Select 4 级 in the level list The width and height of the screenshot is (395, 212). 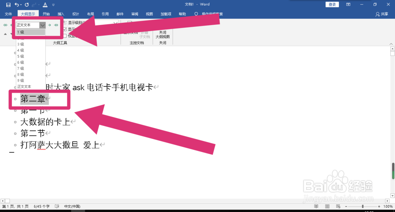coord(31,50)
